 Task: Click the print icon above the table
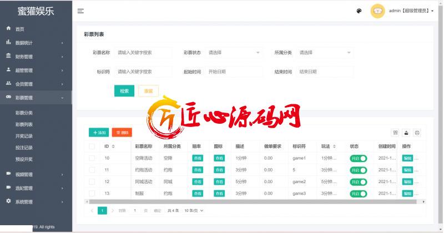click(x=417, y=133)
